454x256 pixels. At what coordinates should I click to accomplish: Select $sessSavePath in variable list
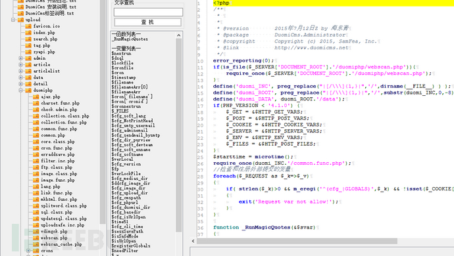pos(128,232)
